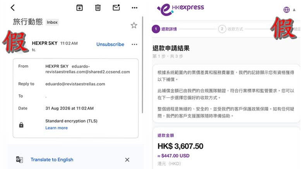Screen dimensions: 302x169
Task: Click the padlock encryption icon
Action: click(21, 125)
